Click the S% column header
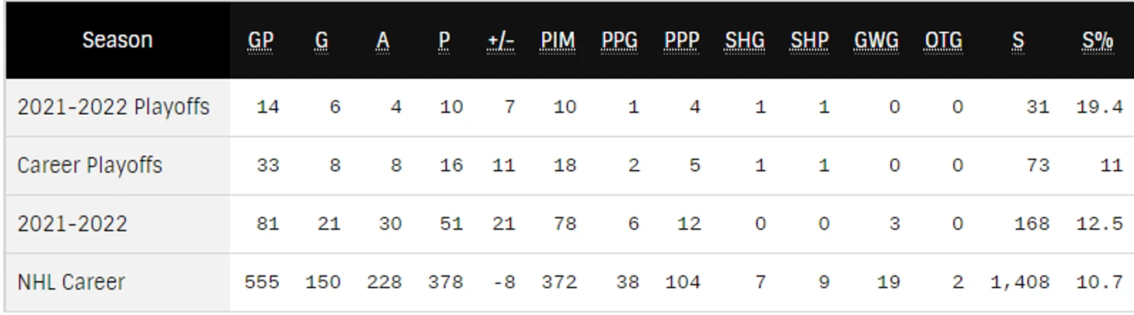1134x315 pixels. [1098, 40]
